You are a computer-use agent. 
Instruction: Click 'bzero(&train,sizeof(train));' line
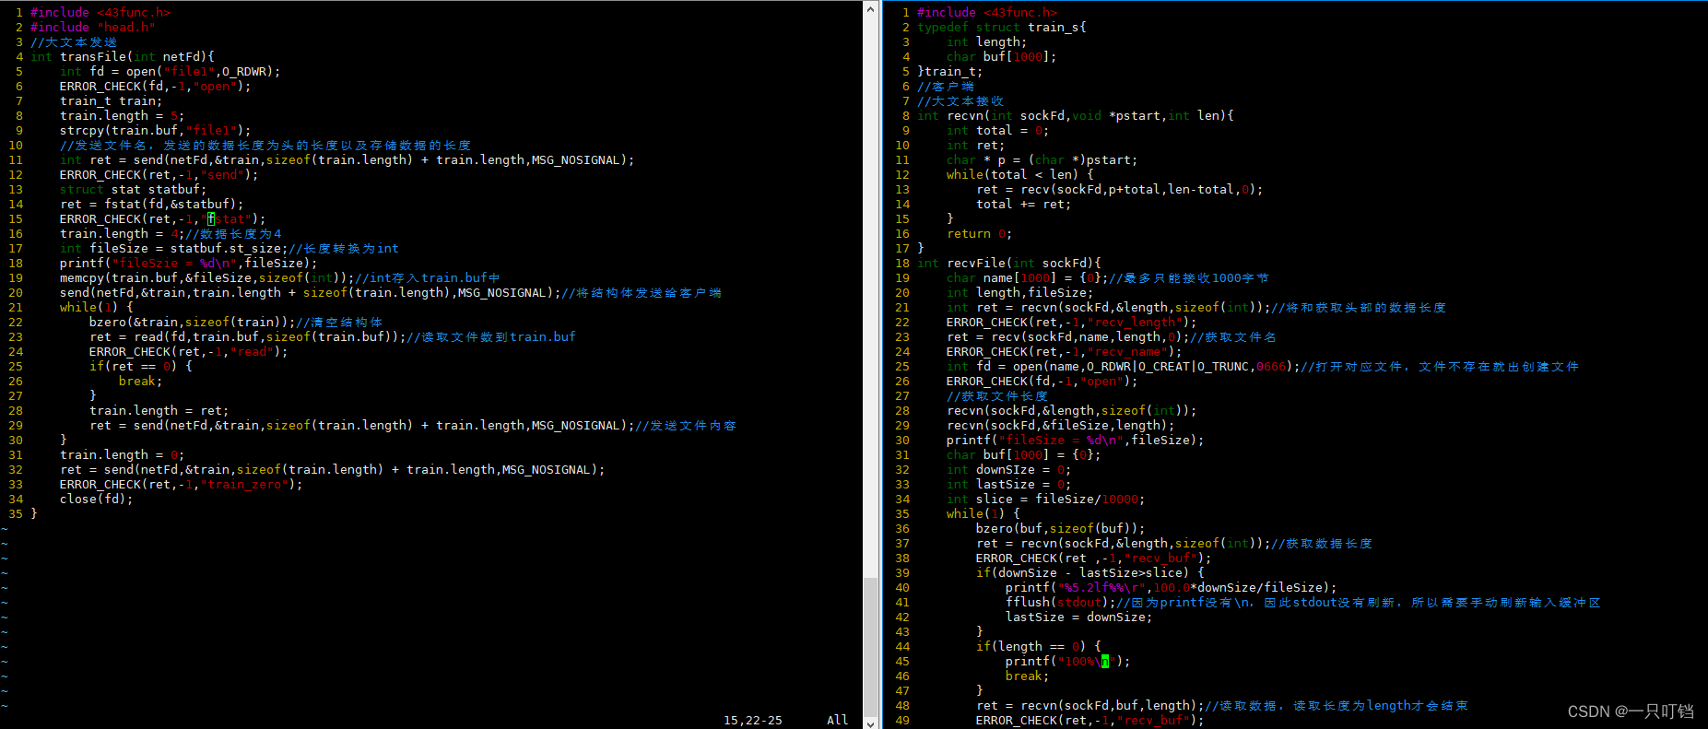coord(193,323)
